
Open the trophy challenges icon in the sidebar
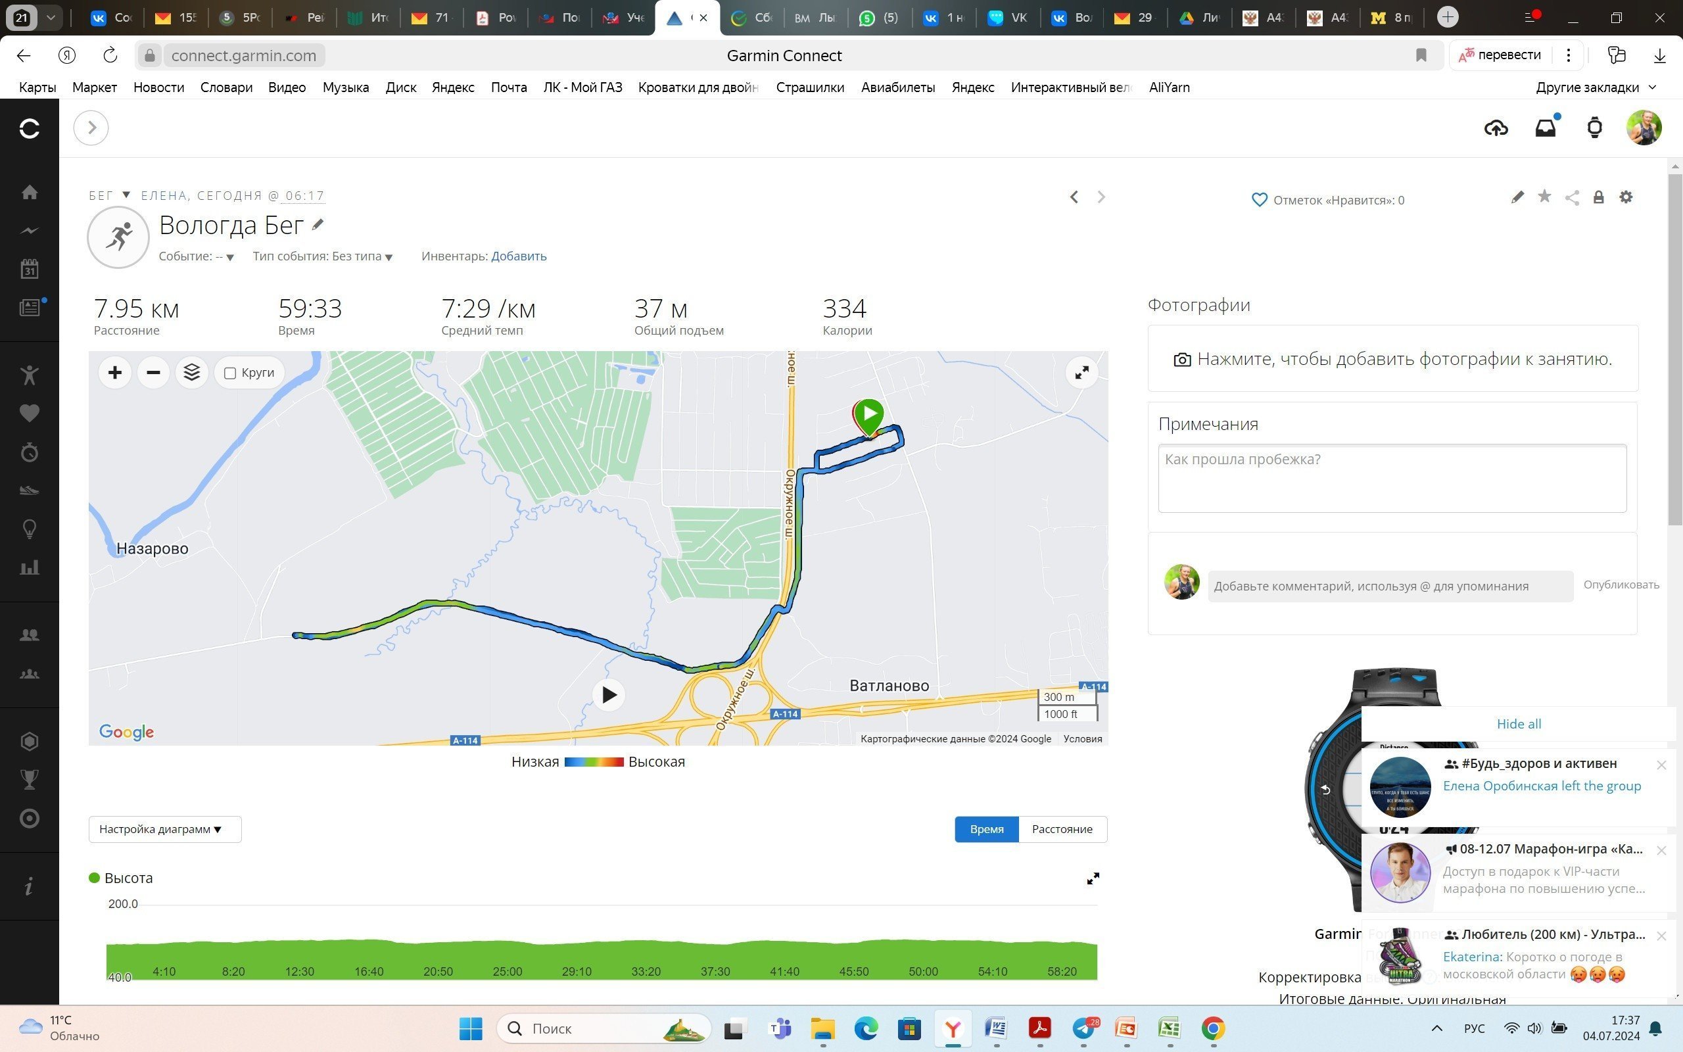[x=29, y=780]
